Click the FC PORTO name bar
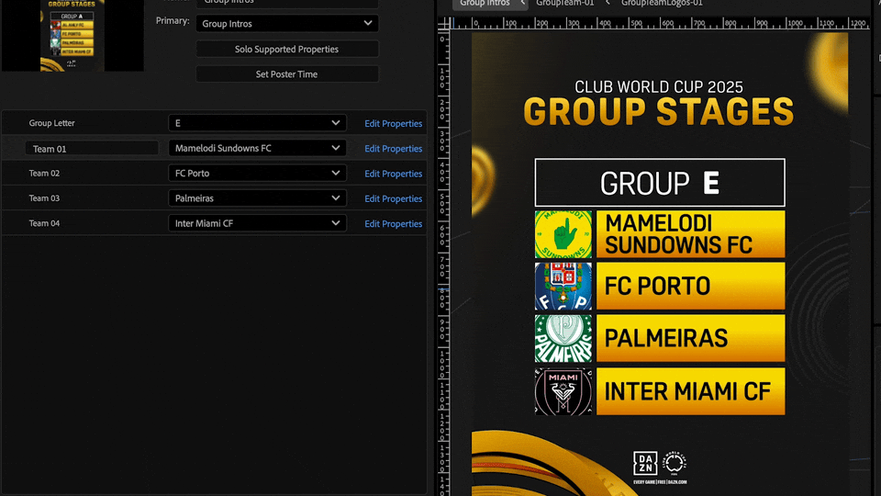The height and width of the screenshot is (496, 881). (x=690, y=287)
